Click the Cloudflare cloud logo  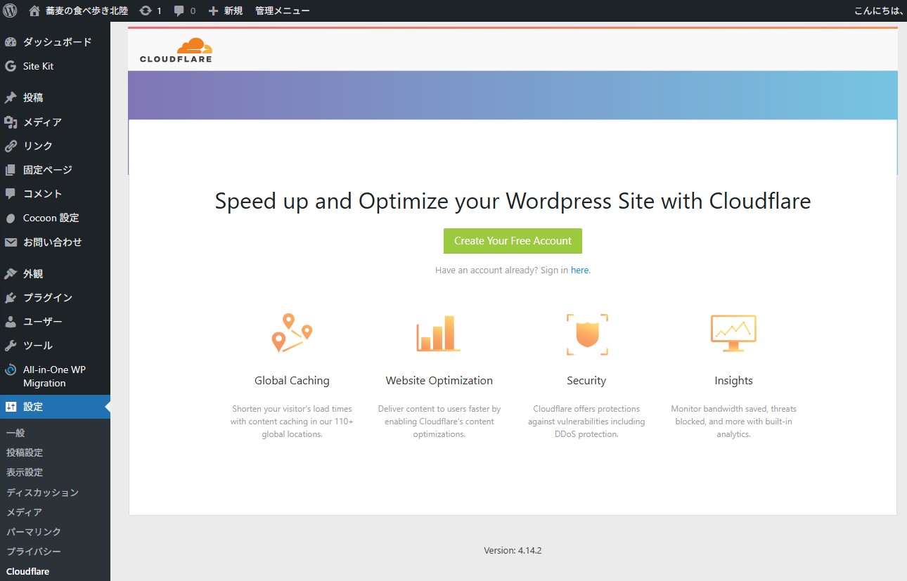click(176, 50)
